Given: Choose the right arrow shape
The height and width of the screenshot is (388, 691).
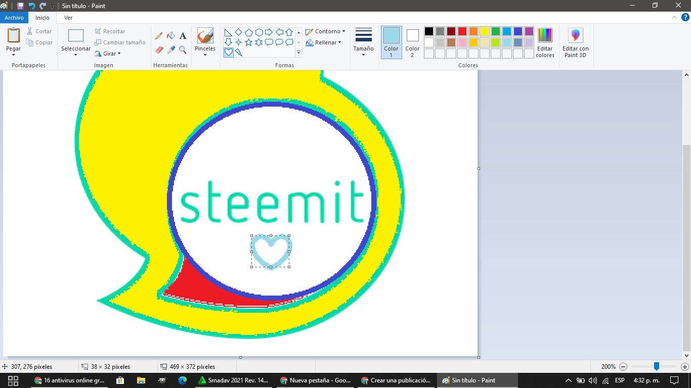Looking at the screenshot, I should (x=269, y=32).
